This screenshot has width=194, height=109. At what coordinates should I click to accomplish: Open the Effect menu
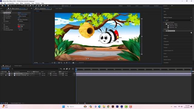22,3
